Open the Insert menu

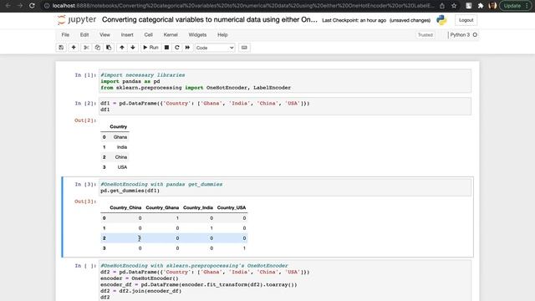(127, 35)
